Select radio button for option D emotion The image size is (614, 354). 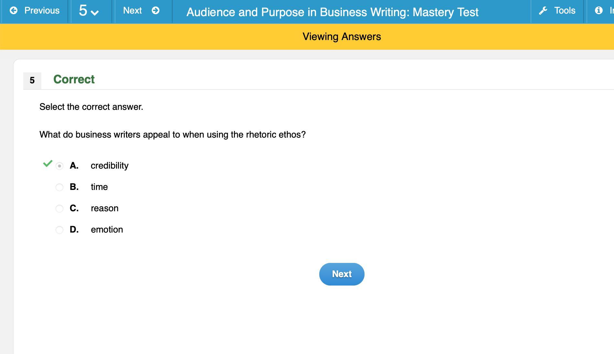pyautogui.click(x=59, y=230)
